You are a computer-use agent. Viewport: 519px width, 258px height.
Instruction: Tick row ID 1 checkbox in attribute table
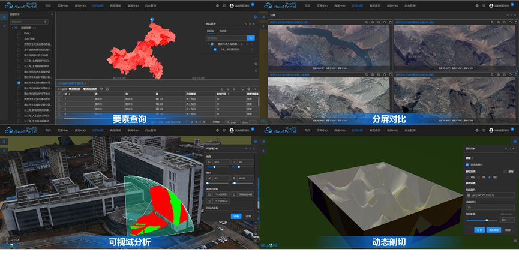pyautogui.click(x=59, y=99)
